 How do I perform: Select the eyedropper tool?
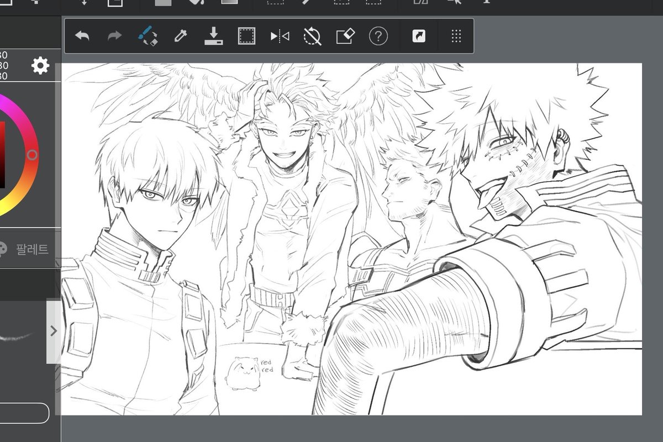pyautogui.click(x=180, y=36)
